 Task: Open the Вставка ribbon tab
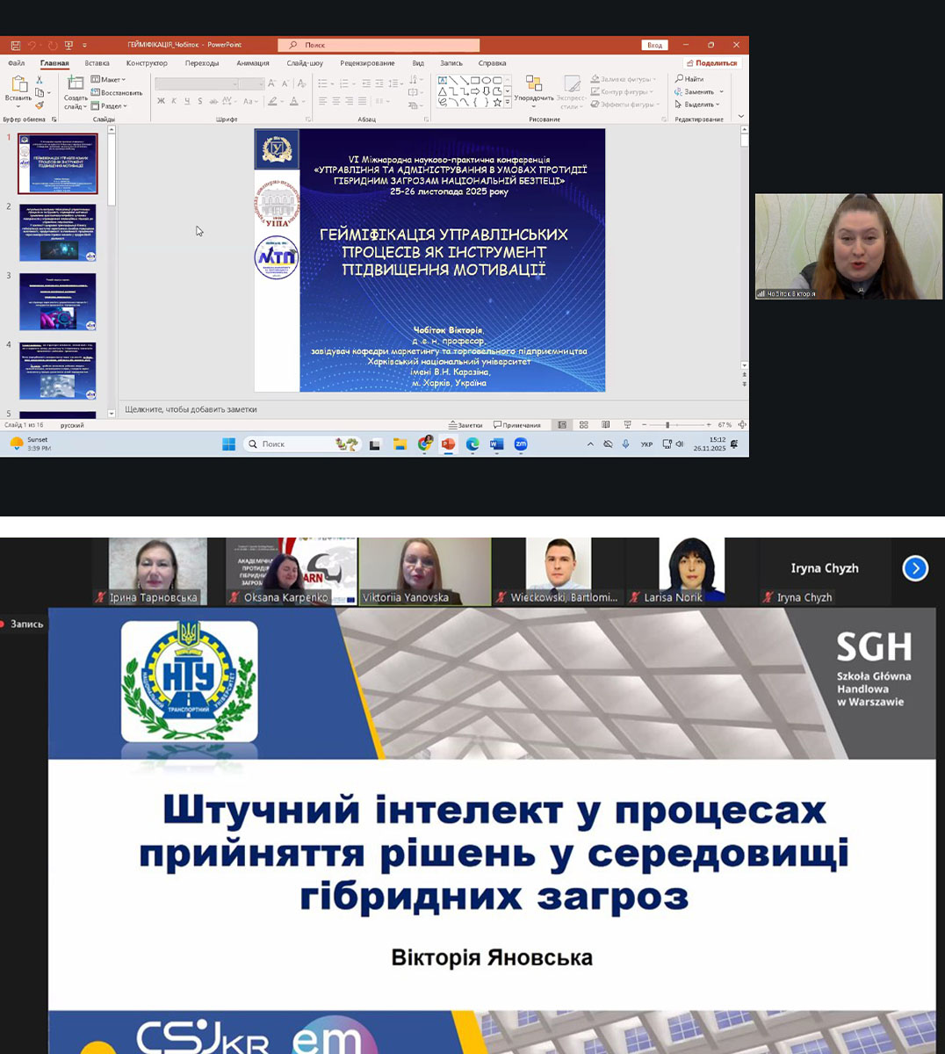pos(97,63)
